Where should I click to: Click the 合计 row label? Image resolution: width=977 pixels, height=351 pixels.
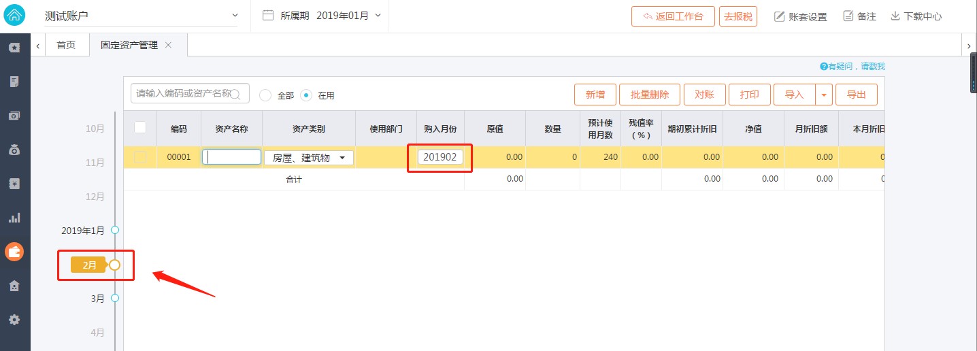point(294,179)
